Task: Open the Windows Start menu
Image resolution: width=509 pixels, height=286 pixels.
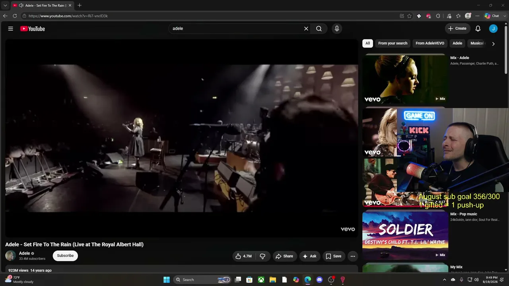Action: click(167, 280)
